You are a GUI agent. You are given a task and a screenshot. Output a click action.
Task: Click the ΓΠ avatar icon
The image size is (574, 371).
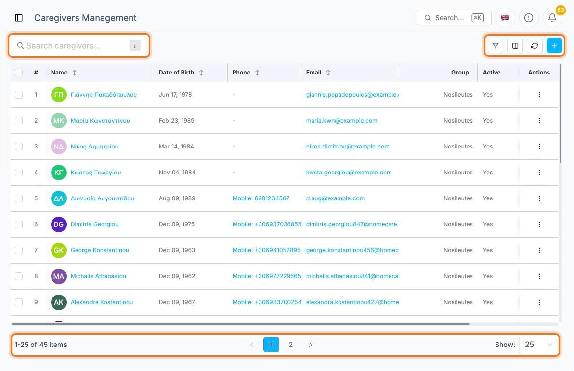(58, 94)
